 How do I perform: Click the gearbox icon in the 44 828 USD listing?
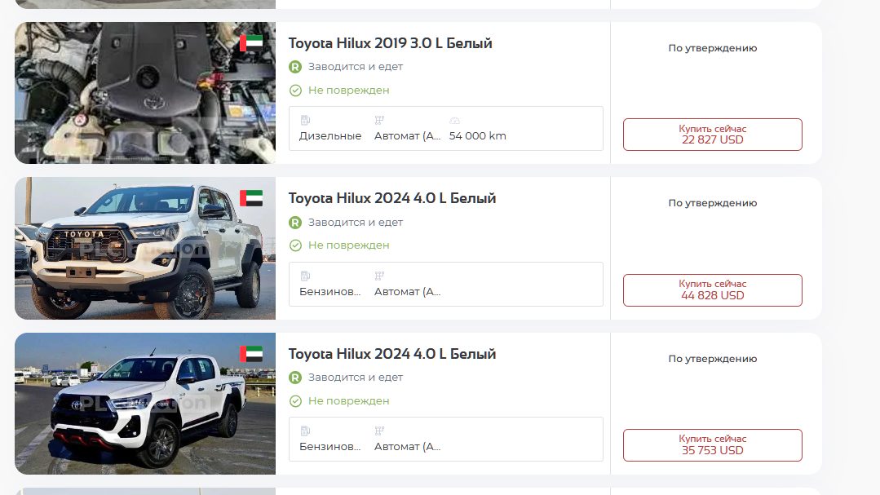pos(379,276)
